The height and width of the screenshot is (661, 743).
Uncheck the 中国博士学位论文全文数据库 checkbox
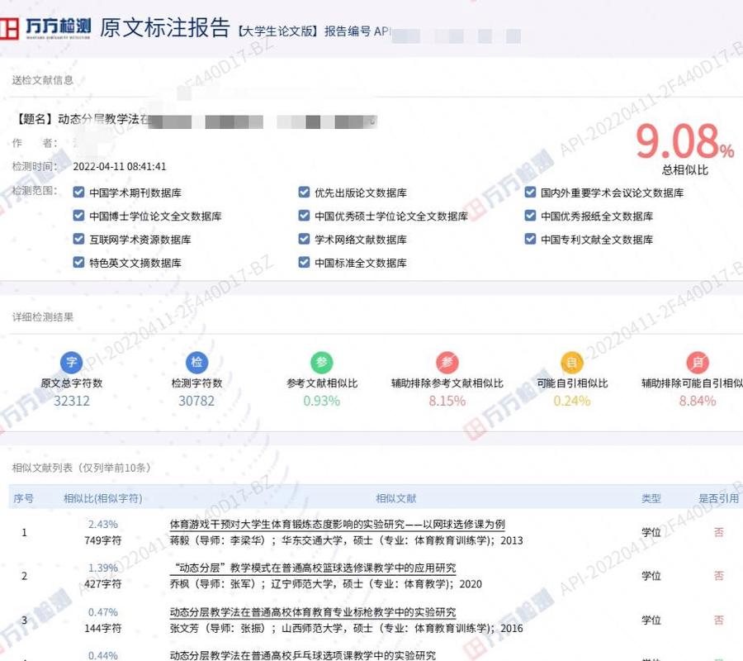coord(78,216)
